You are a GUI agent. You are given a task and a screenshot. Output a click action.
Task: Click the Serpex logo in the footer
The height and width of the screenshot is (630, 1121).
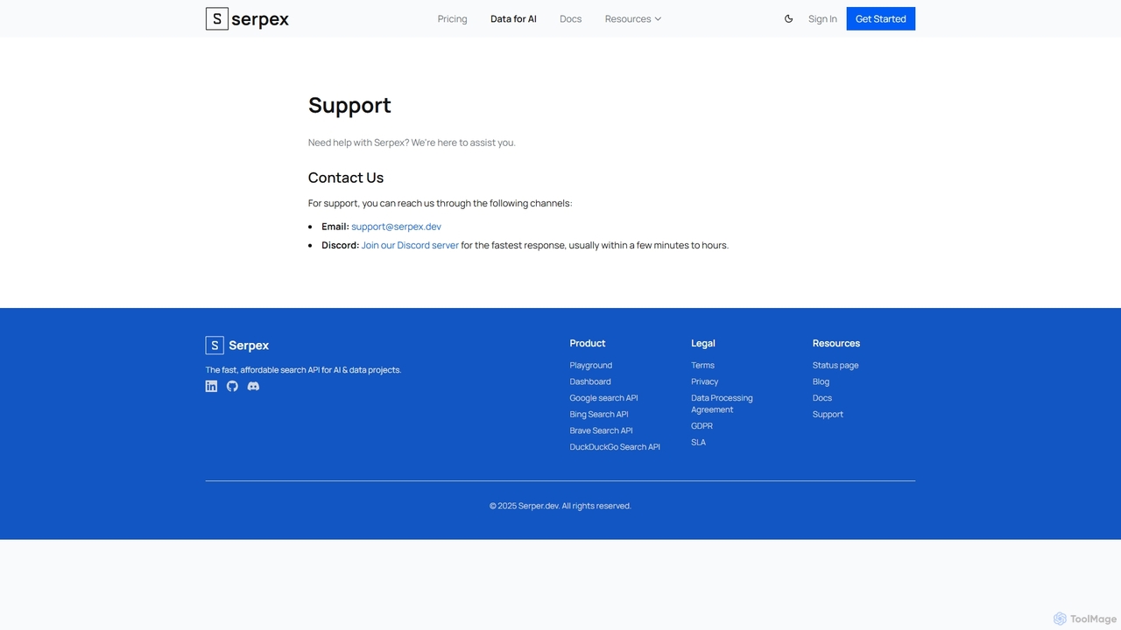(x=237, y=346)
